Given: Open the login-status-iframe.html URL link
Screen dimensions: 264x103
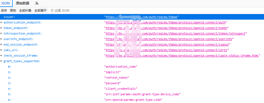Looking at the screenshot, I should pyautogui.click(x=182, y=56).
